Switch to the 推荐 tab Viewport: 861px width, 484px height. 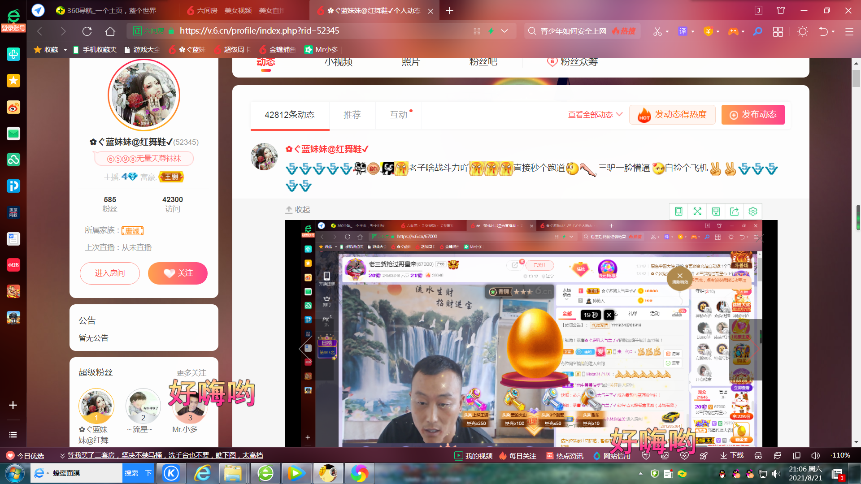pyautogui.click(x=352, y=115)
